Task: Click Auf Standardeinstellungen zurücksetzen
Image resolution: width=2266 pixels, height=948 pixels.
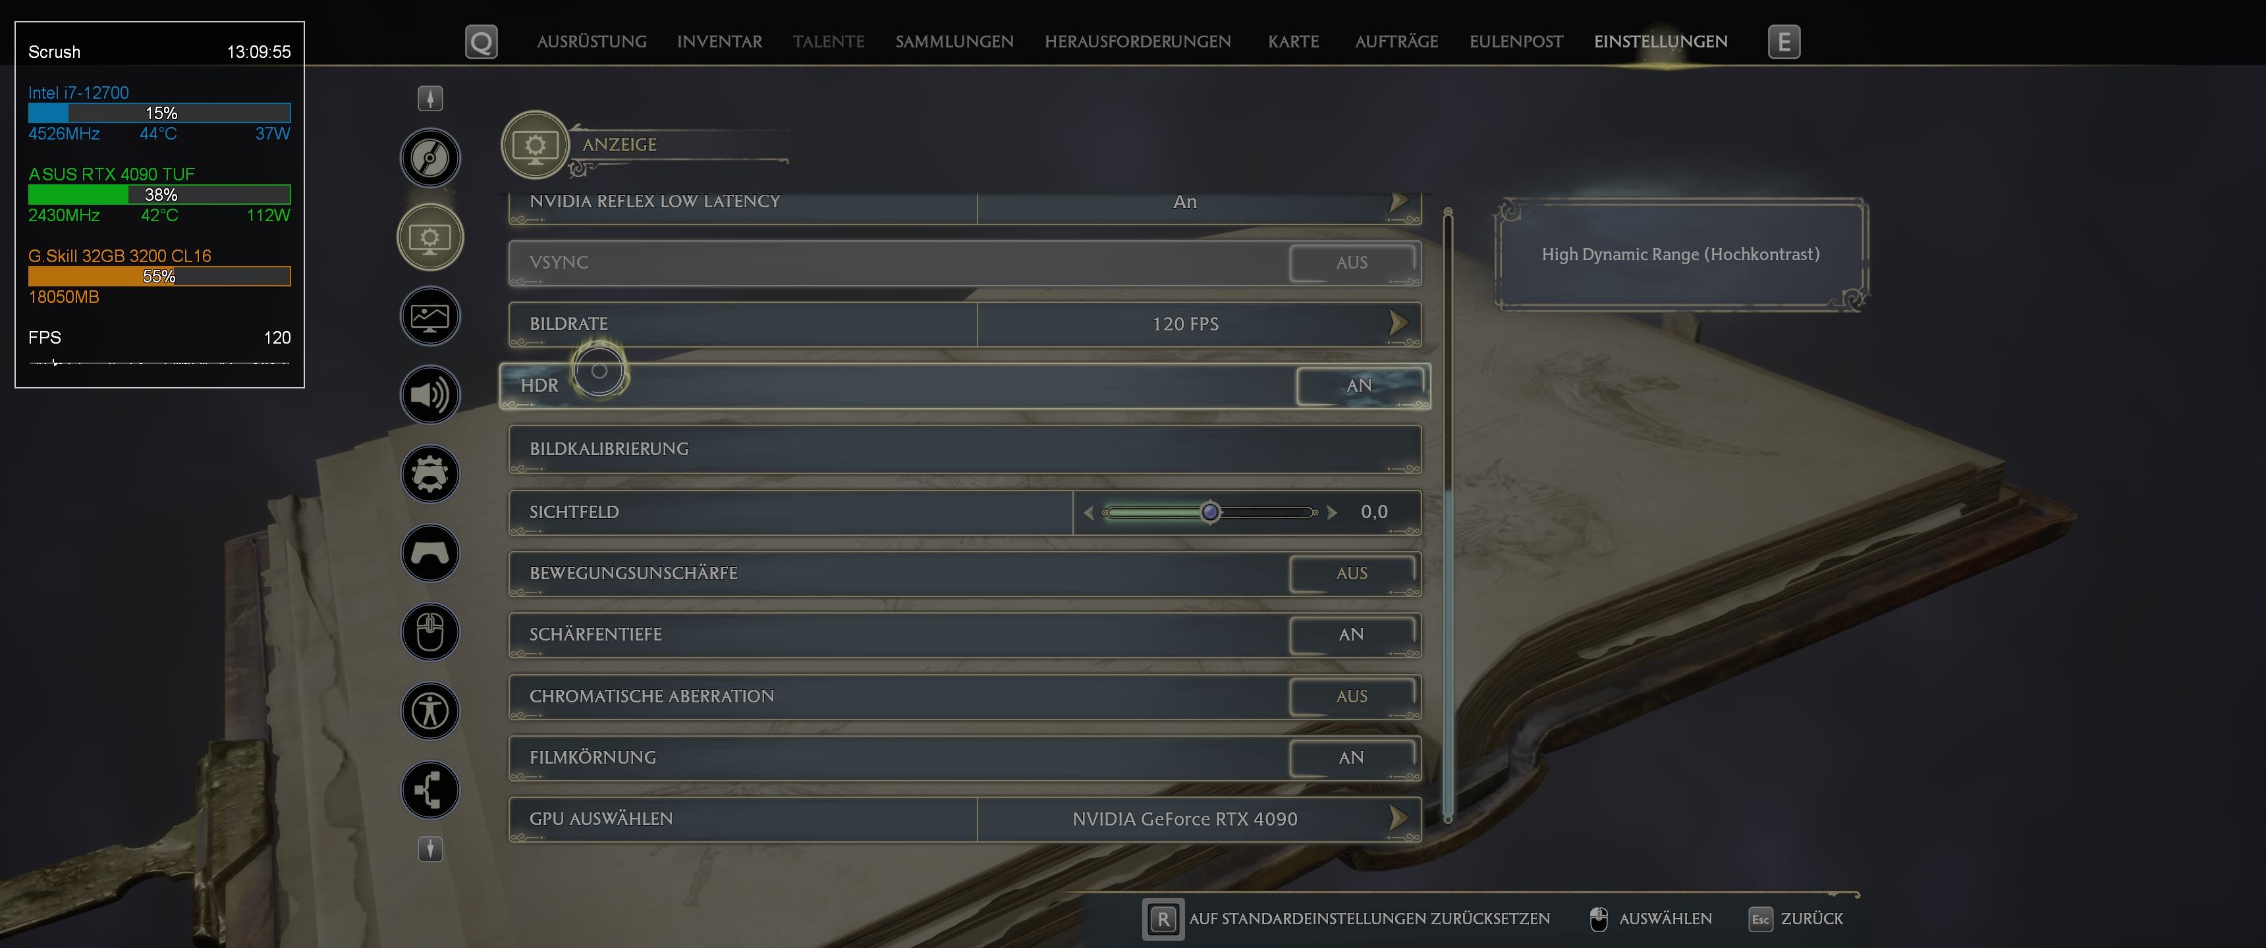Action: pyautogui.click(x=1369, y=919)
